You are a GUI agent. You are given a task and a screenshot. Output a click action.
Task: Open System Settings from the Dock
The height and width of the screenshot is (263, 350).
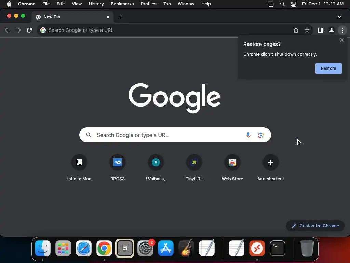point(145,248)
